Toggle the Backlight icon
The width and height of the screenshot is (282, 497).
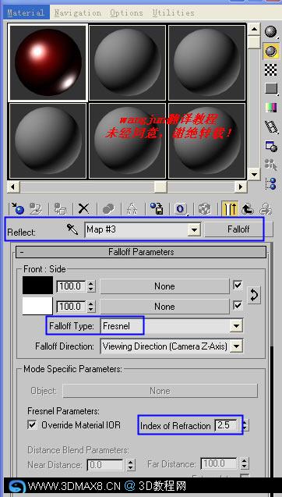[270, 51]
